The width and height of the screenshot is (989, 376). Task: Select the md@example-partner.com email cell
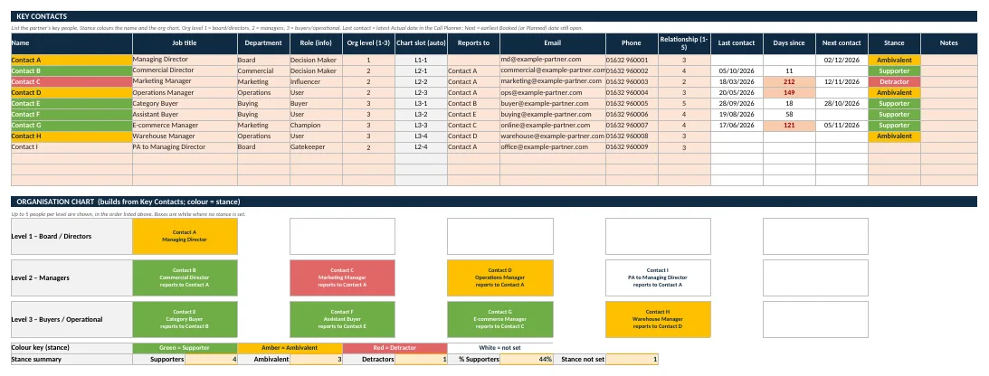coord(553,60)
